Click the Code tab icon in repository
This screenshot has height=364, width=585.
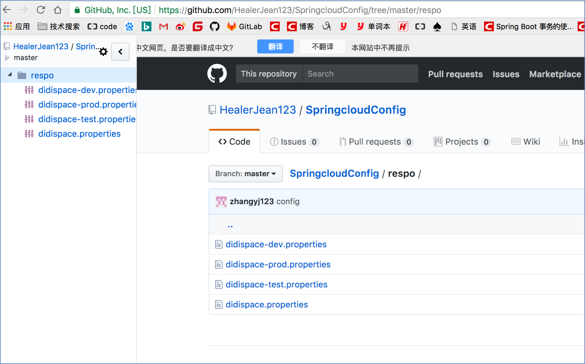coord(222,141)
